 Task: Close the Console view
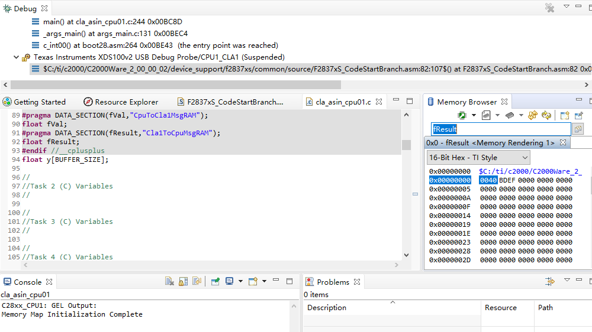[x=49, y=282]
